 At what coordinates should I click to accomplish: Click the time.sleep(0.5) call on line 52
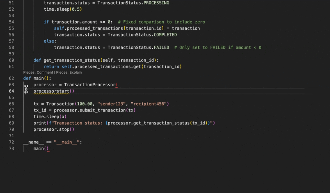pyautogui.click(x=63, y=9)
